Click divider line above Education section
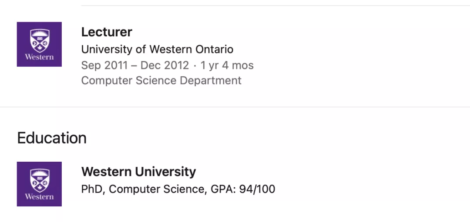 pyautogui.click(x=235, y=107)
